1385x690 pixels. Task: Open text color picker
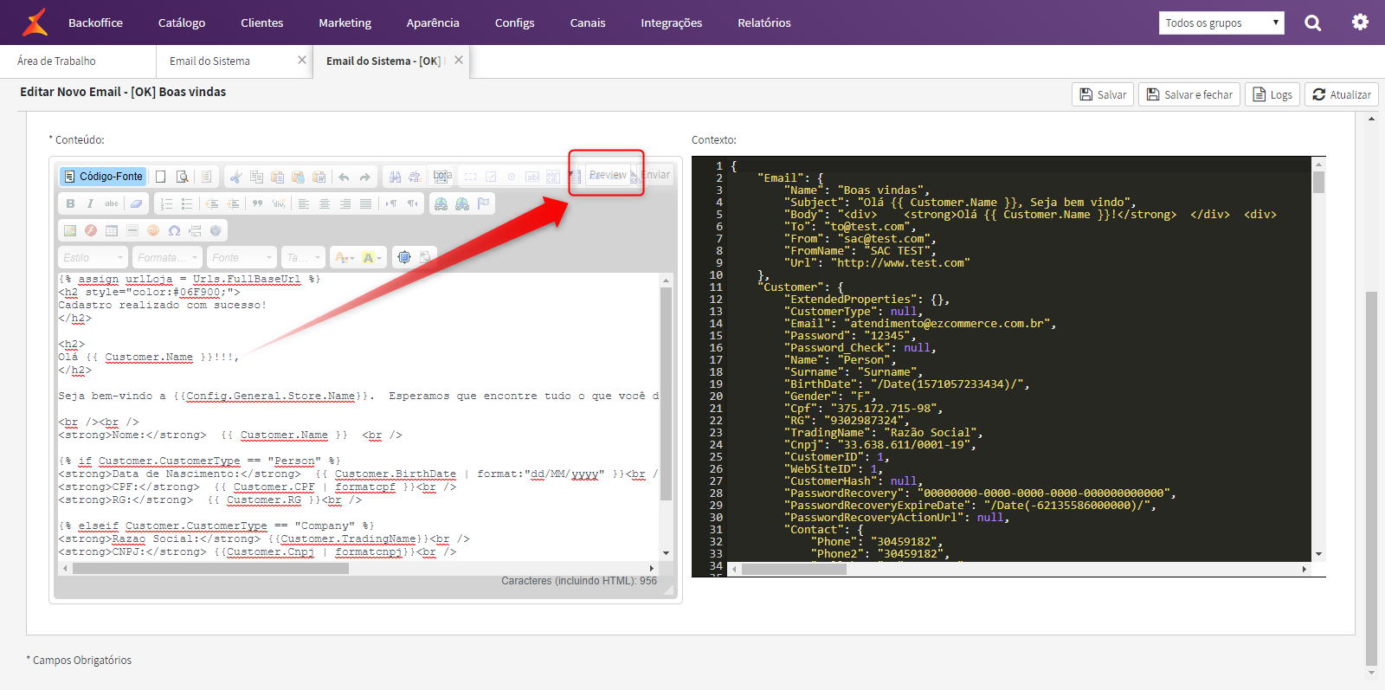tap(345, 257)
